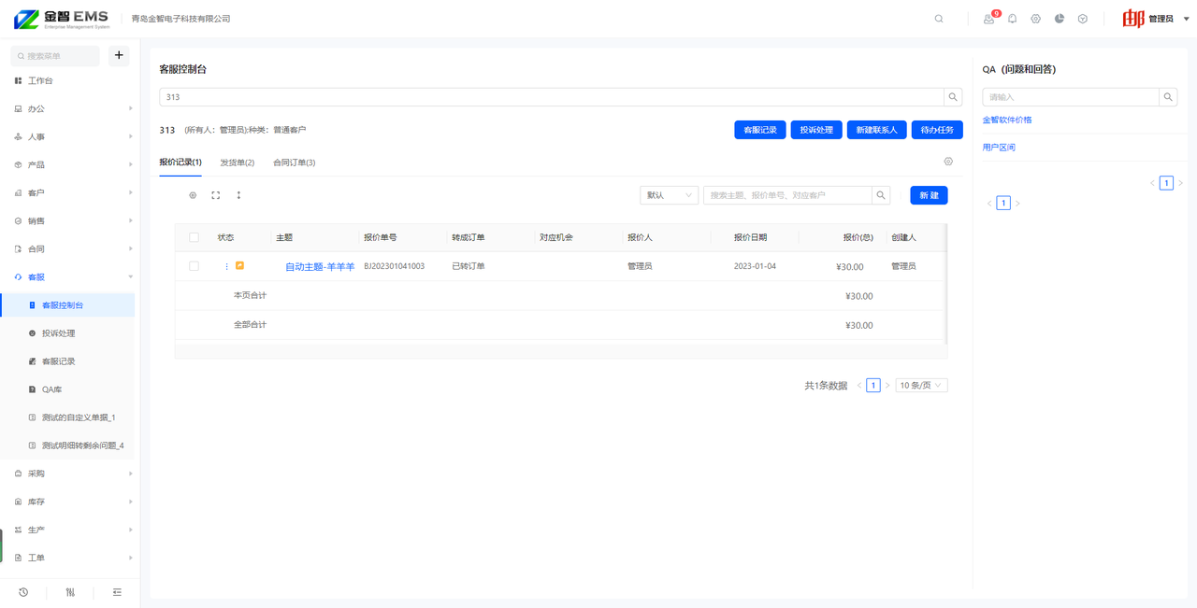Expand the 客户 menu

70,193
